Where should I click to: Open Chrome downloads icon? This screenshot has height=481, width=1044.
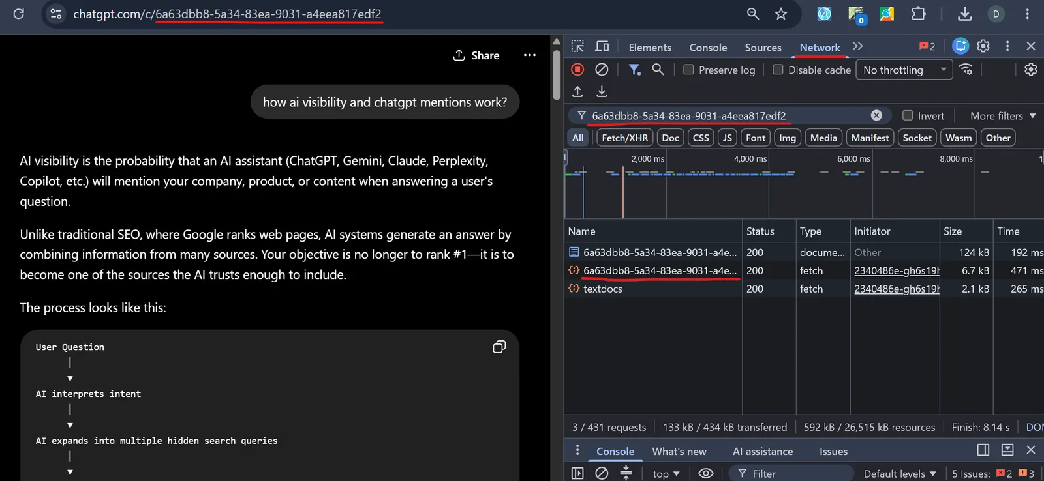coord(964,14)
